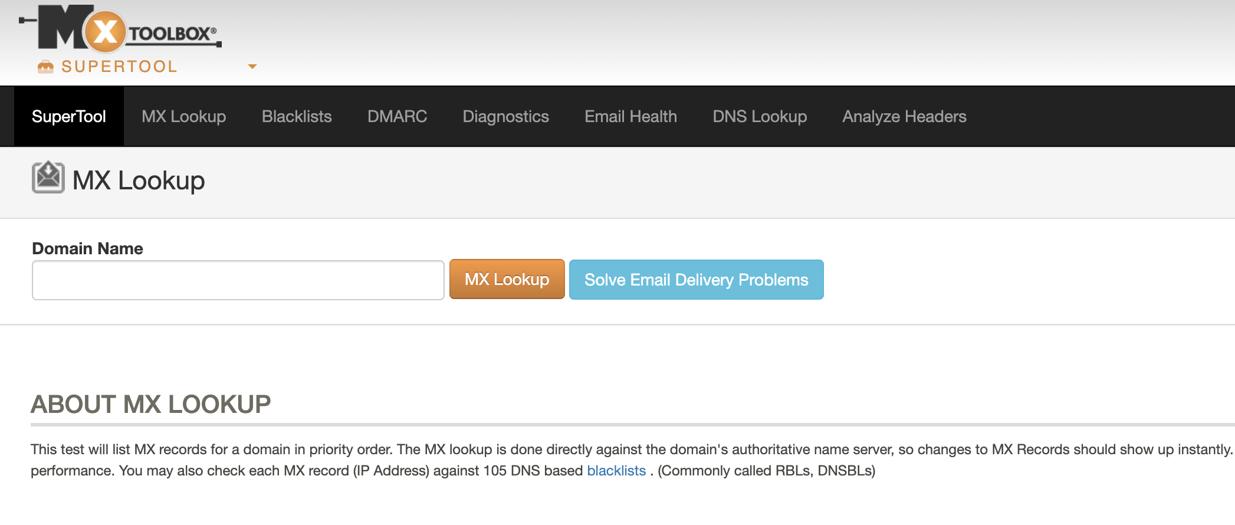This screenshot has width=1235, height=525.
Task: Click the envelope icon beside MX Lookup heading
Action: [x=48, y=178]
